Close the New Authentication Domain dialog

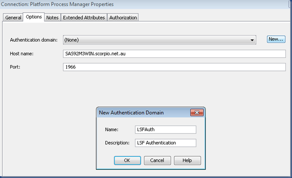pos(197,113)
